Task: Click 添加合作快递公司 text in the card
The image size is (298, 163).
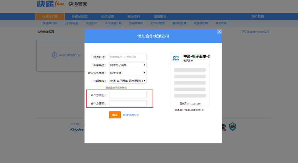Action: (70, 55)
